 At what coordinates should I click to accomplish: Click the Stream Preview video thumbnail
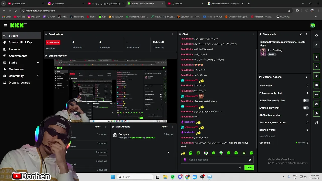[110, 91]
